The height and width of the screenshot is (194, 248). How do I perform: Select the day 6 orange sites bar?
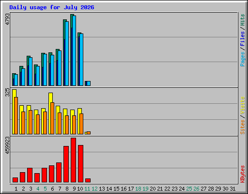pos(52,118)
